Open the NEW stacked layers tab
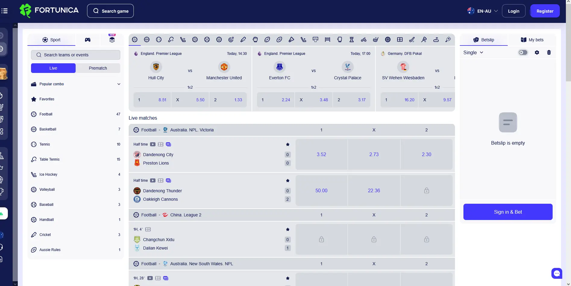The image size is (571, 286). point(112,39)
